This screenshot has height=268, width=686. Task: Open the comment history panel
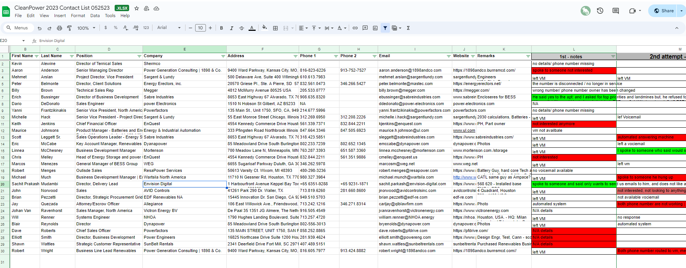coord(616,11)
